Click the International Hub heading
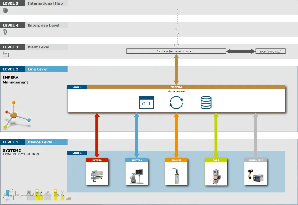This screenshot has width=298, height=205. tap(45, 3)
